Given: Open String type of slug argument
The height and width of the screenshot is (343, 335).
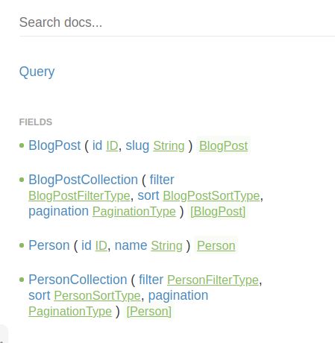Looking at the screenshot, I should [x=169, y=145].
